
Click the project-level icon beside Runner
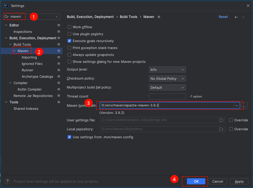click(x=59, y=70)
